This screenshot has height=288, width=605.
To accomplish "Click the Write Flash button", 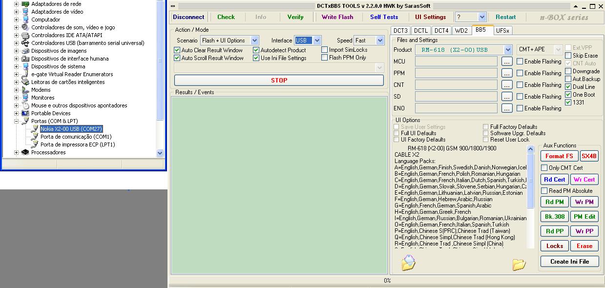I will click(337, 17).
